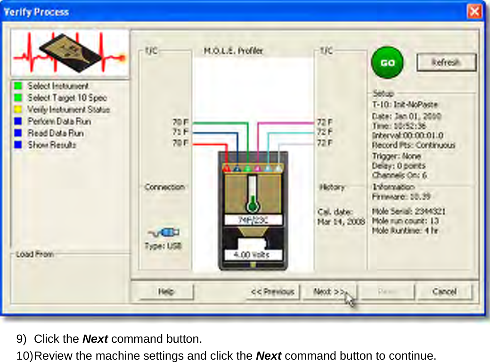
Task: Click blue square beside Read Data Run
Action: pos(18,133)
